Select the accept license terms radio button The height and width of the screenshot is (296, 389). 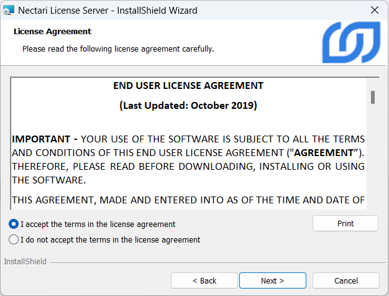pos(14,224)
